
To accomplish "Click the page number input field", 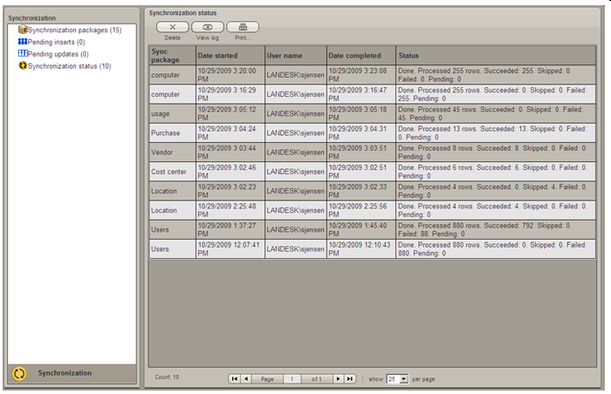I will click(292, 379).
